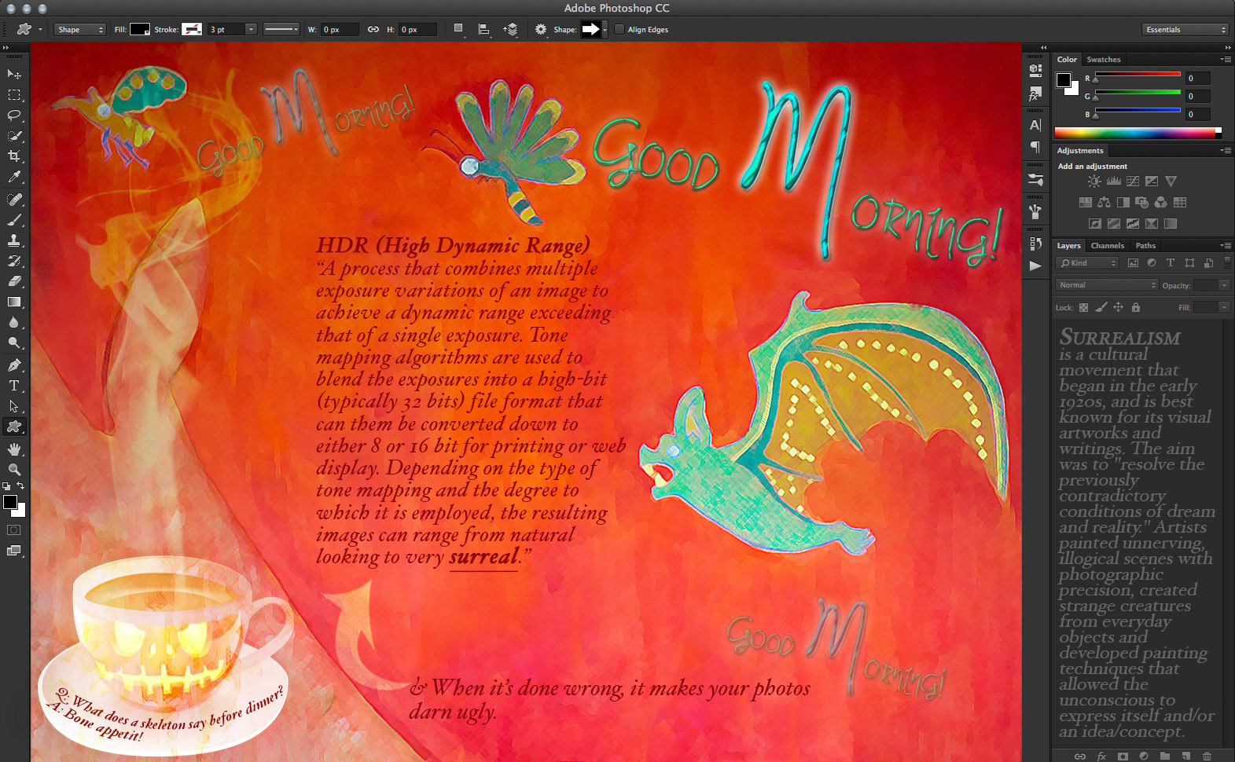The image size is (1235, 762).
Task: Select the Eyedropper tool
Action: pyautogui.click(x=14, y=178)
